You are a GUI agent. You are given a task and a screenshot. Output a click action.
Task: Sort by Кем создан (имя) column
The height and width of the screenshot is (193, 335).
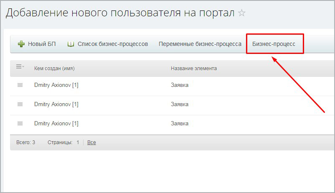point(54,68)
